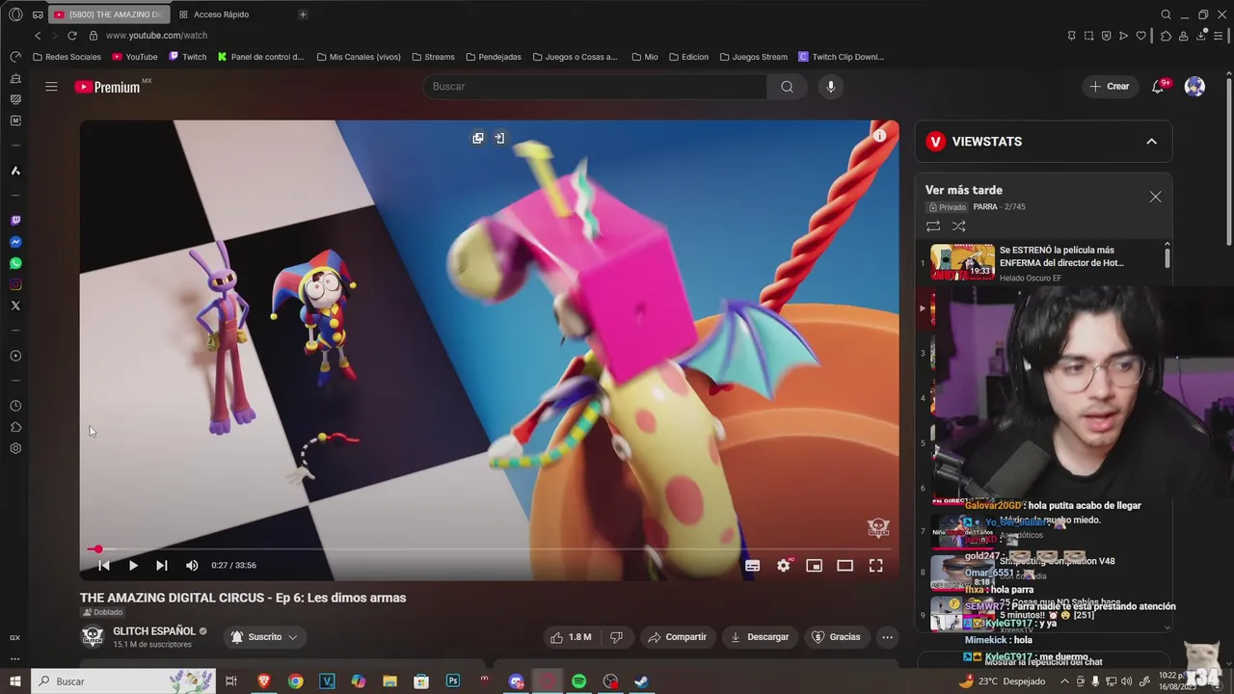Go back in browser history

[x=38, y=36]
